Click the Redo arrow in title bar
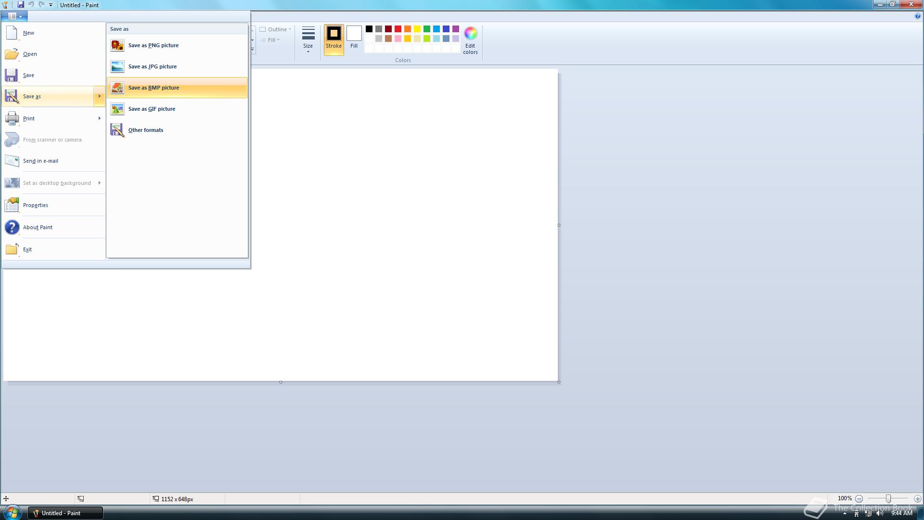This screenshot has height=520, width=924. [x=41, y=5]
